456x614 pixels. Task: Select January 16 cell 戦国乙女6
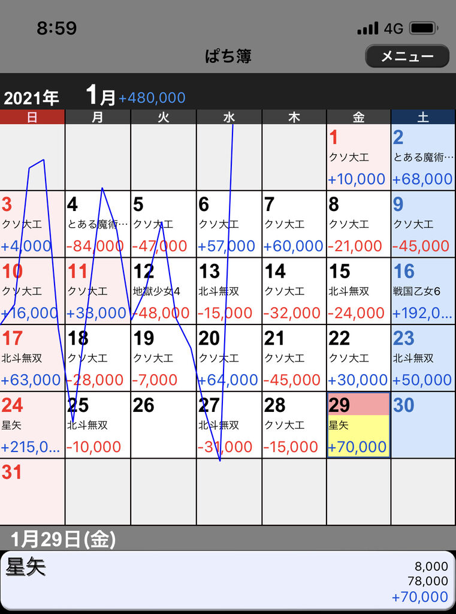tap(424, 291)
